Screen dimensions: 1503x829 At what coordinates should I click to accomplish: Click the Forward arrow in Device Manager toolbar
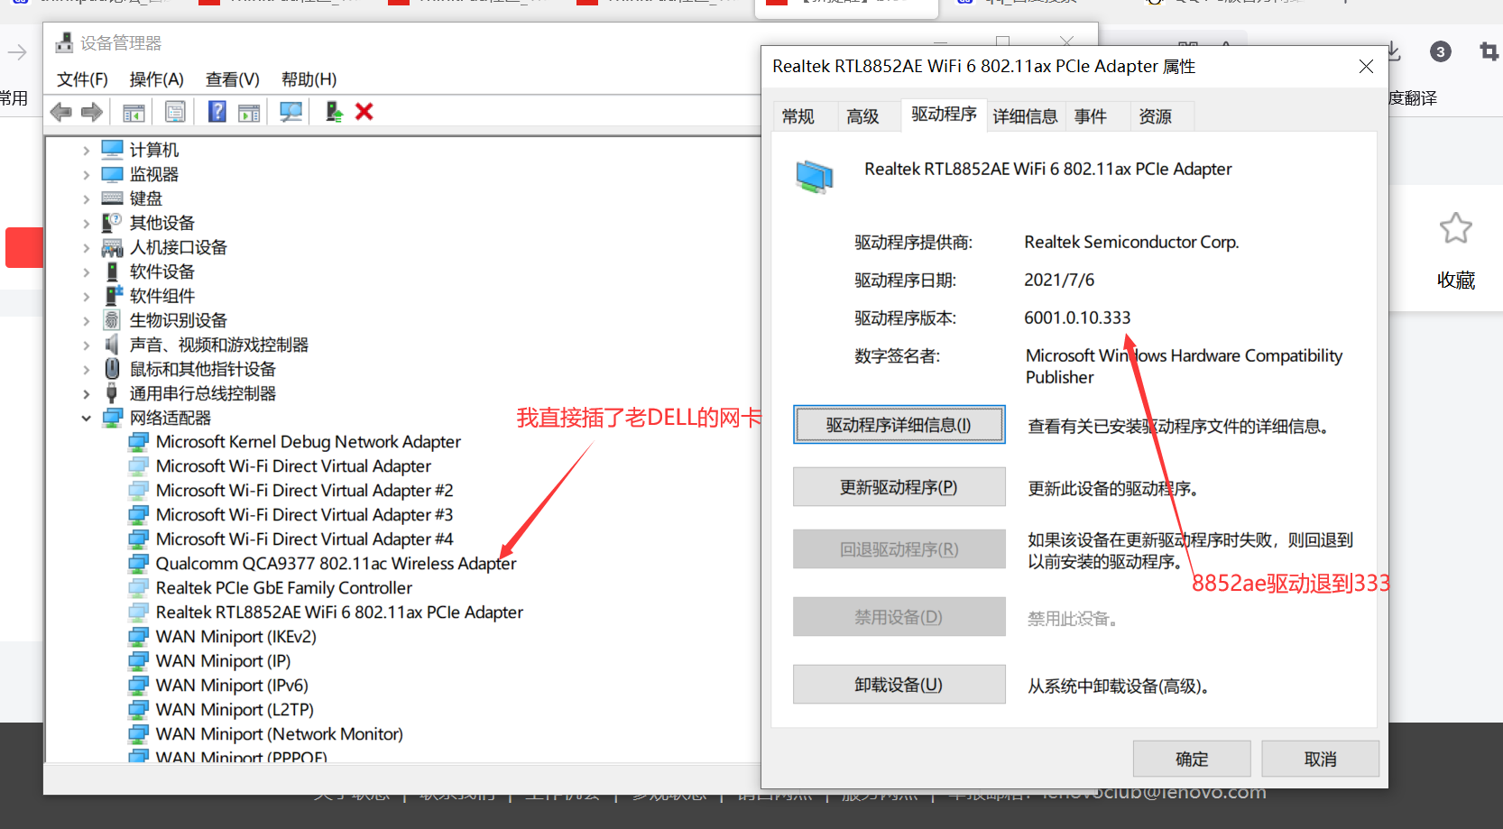92,112
